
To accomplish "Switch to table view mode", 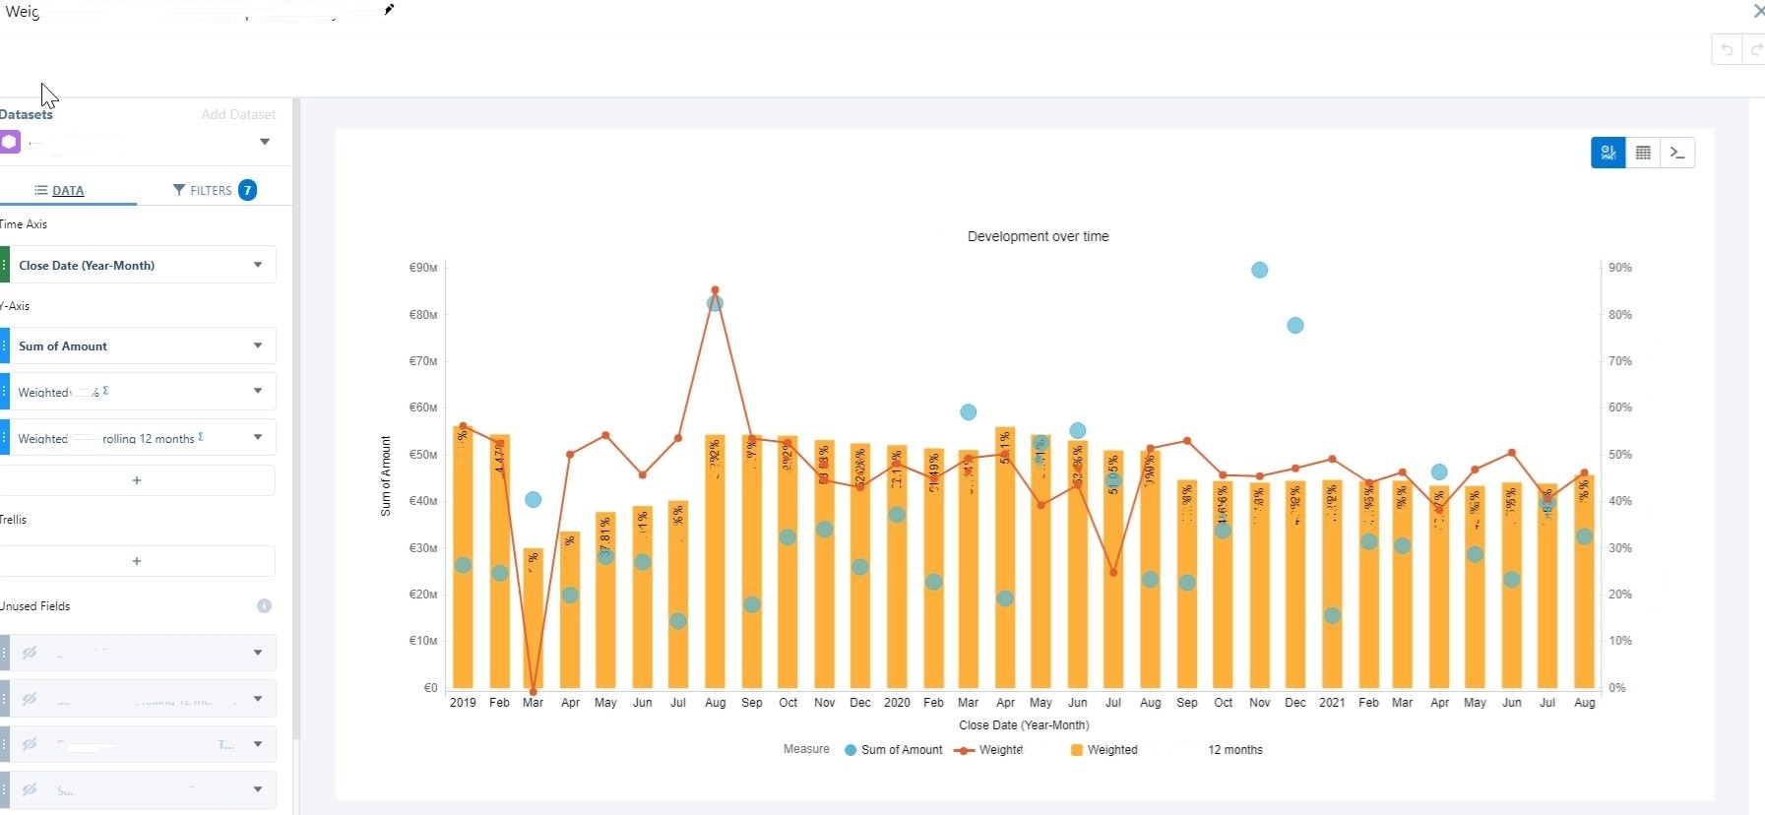I will coord(1643,153).
